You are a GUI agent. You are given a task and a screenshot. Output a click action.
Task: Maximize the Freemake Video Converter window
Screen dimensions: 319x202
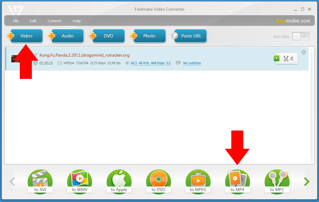click(x=303, y=9)
